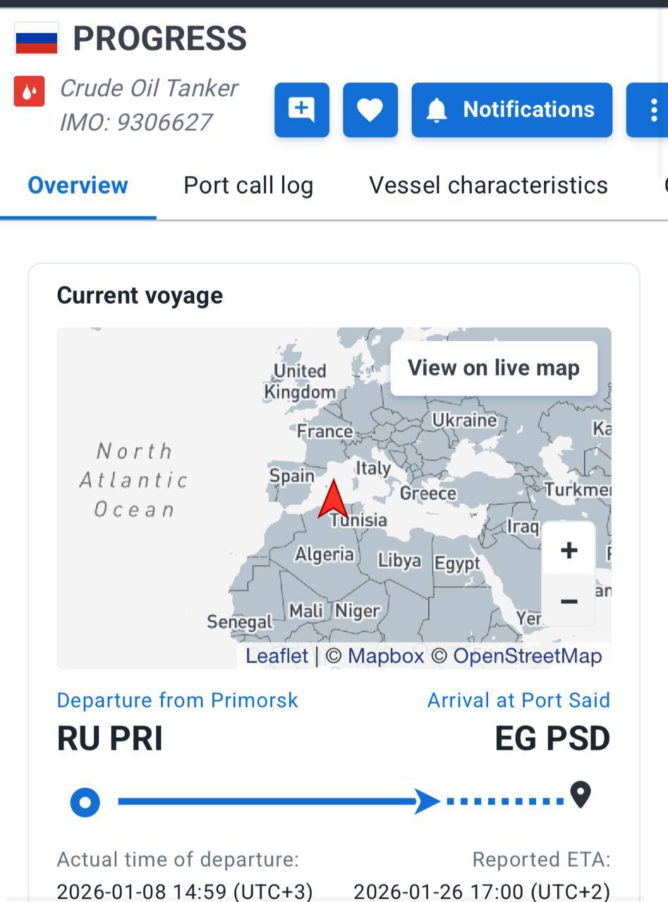Click the red vessel position arrow on map
Screen dimensions: 668x902
[x=333, y=500]
